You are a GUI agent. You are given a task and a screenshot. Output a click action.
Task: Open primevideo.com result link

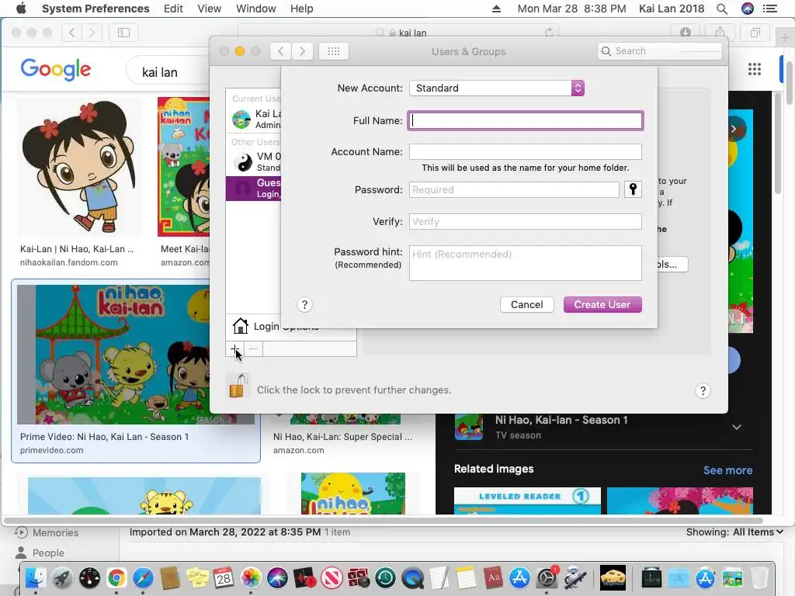51,451
